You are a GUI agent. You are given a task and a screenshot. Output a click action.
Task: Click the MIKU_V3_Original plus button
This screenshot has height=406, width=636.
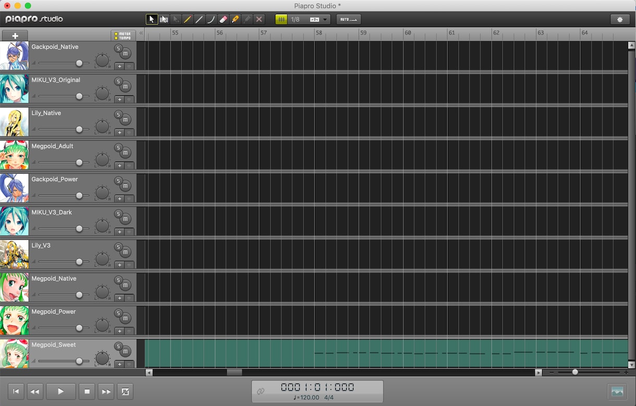tap(119, 100)
